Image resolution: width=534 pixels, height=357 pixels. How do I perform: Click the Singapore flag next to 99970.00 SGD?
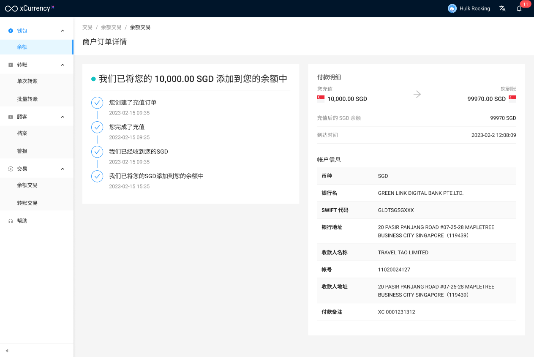(512, 98)
